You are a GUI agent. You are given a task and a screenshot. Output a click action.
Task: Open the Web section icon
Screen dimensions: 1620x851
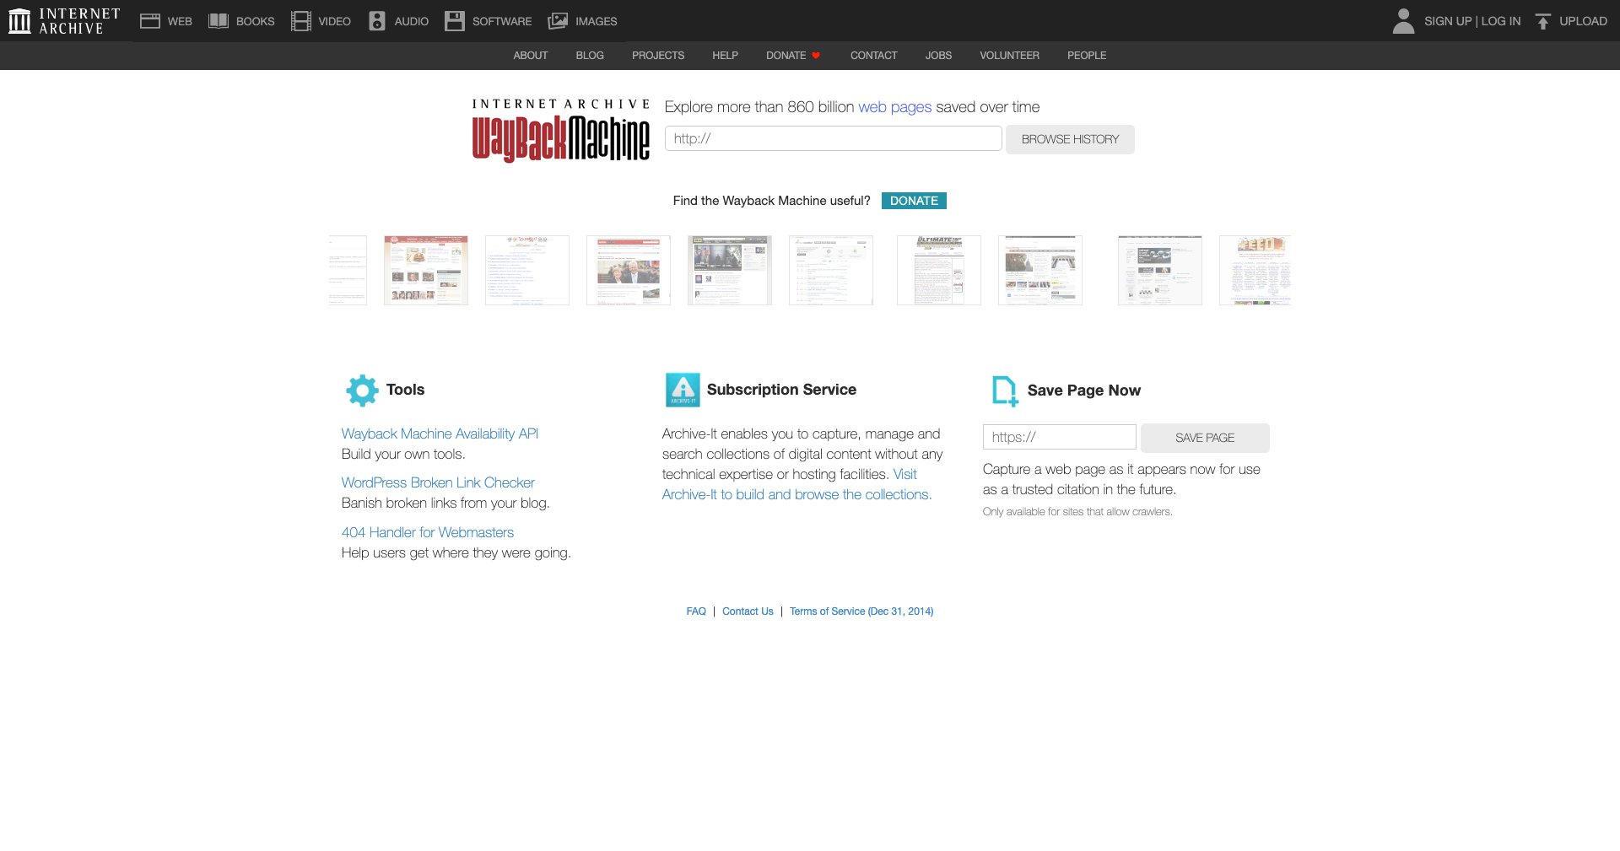(153, 19)
